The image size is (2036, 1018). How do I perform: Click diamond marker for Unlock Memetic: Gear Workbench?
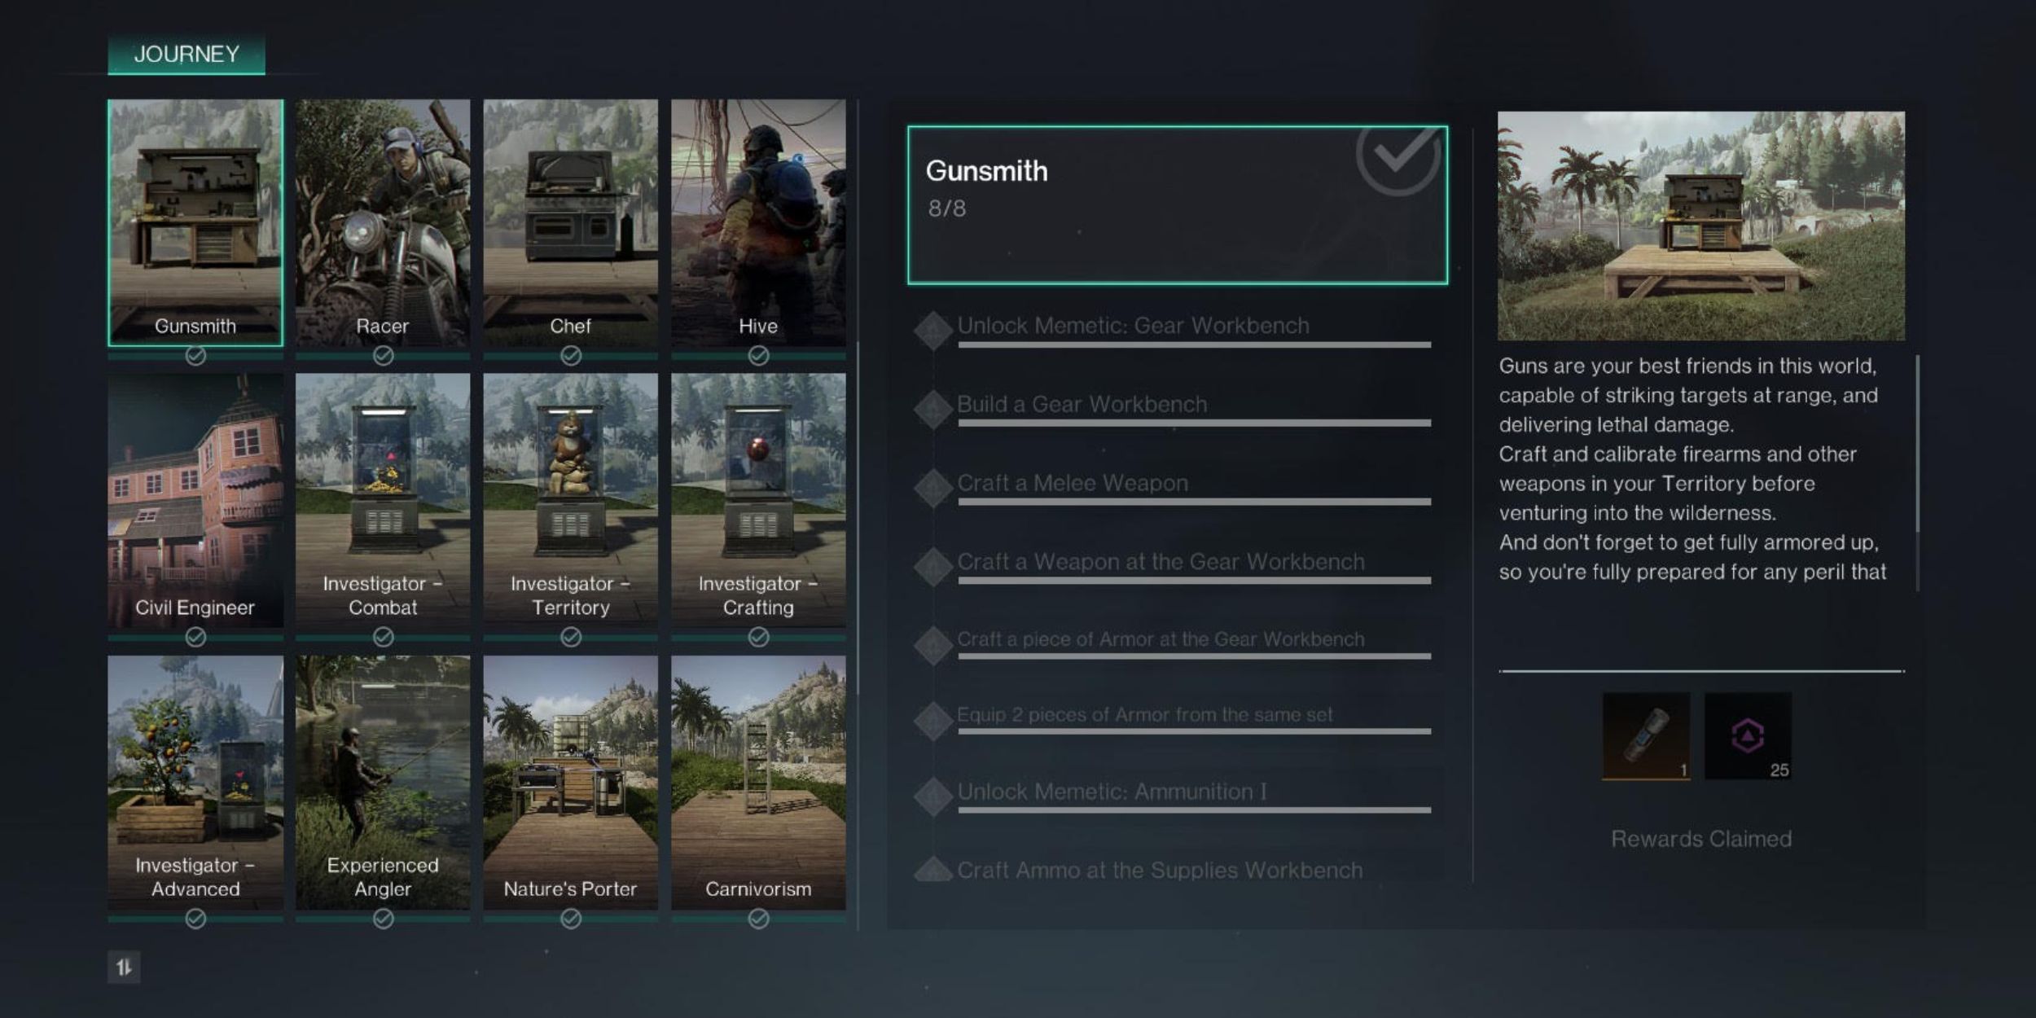pyautogui.click(x=933, y=331)
